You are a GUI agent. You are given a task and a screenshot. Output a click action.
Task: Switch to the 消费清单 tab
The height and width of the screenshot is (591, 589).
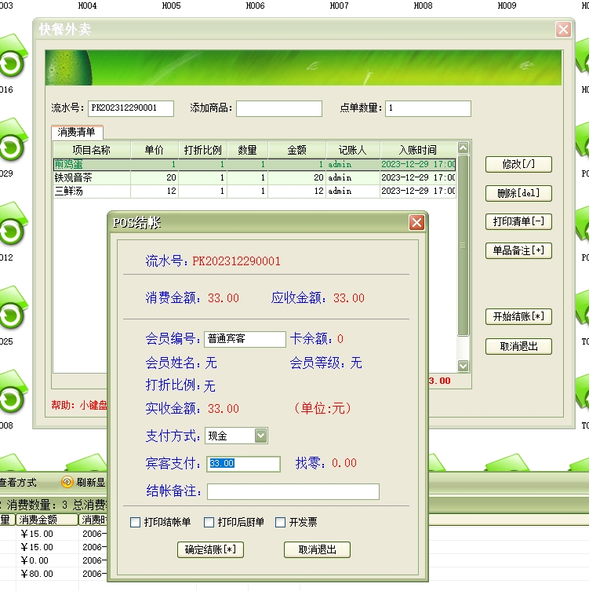pos(77,133)
